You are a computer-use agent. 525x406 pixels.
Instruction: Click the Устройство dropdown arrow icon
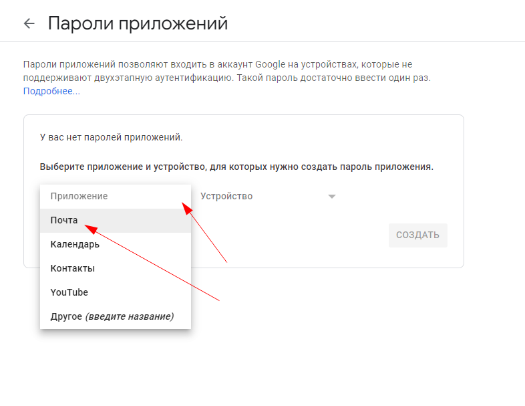[x=331, y=197]
